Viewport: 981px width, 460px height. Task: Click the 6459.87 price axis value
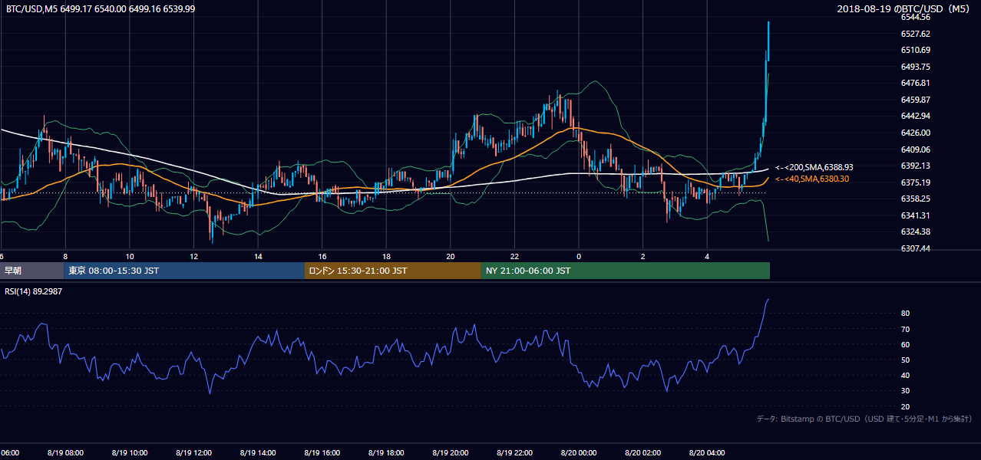(916, 100)
